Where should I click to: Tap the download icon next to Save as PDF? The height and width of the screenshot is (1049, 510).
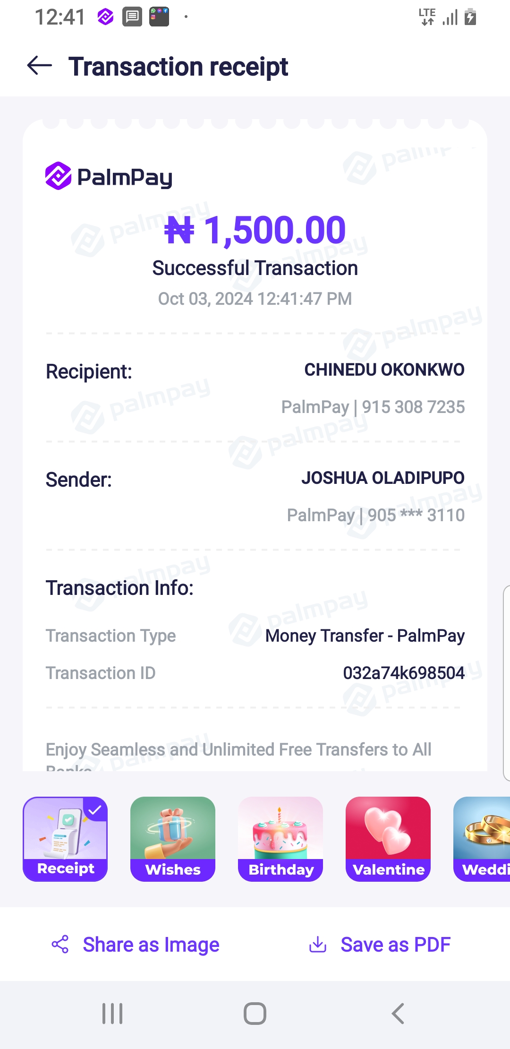point(318,944)
